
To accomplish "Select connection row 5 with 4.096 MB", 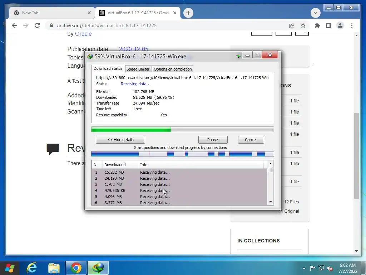I will [x=179, y=197].
